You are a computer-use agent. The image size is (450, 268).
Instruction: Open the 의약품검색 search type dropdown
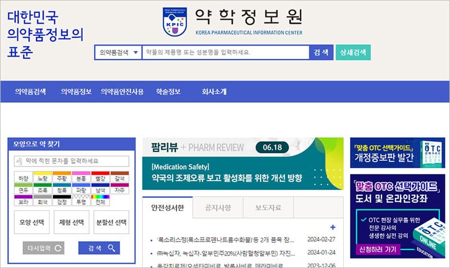tap(117, 52)
